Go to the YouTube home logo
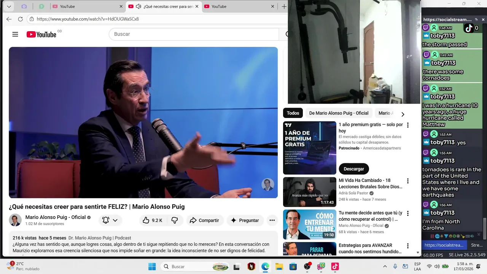The height and width of the screenshot is (274, 487). pyautogui.click(x=41, y=34)
